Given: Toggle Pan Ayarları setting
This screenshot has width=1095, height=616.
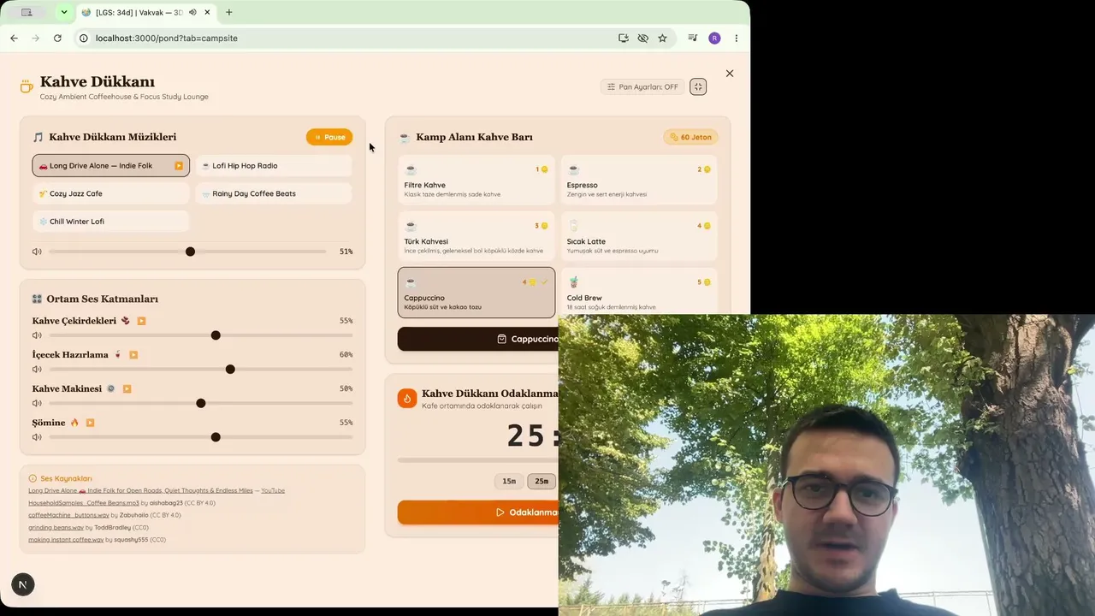Looking at the screenshot, I should pos(642,86).
